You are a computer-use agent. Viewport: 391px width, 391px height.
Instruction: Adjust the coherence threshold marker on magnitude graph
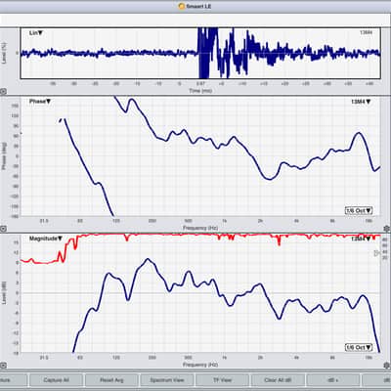click(377, 253)
